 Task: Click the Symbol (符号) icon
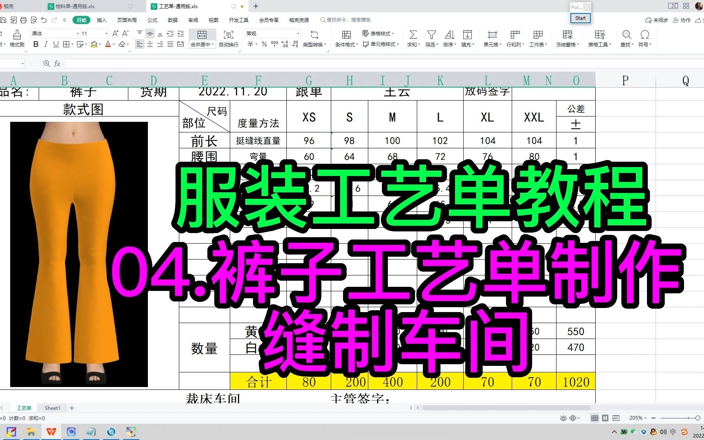coord(645,35)
